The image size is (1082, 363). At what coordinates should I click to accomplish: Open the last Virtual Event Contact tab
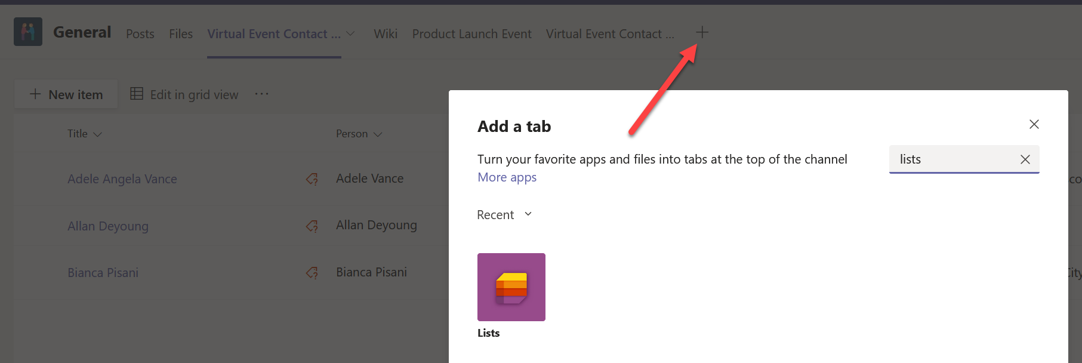[x=610, y=34]
